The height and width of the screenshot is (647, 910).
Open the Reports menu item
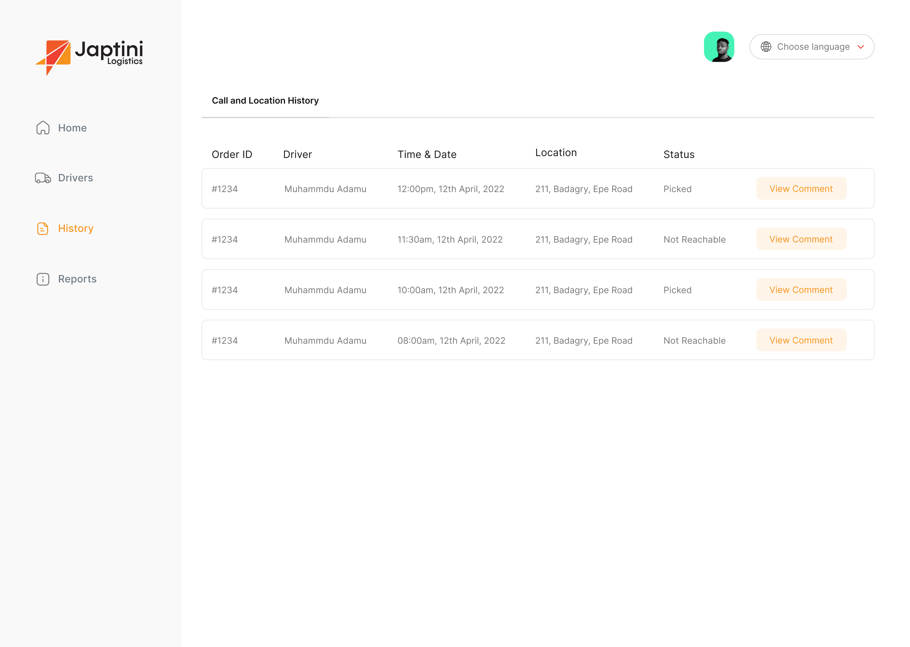click(x=67, y=279)
